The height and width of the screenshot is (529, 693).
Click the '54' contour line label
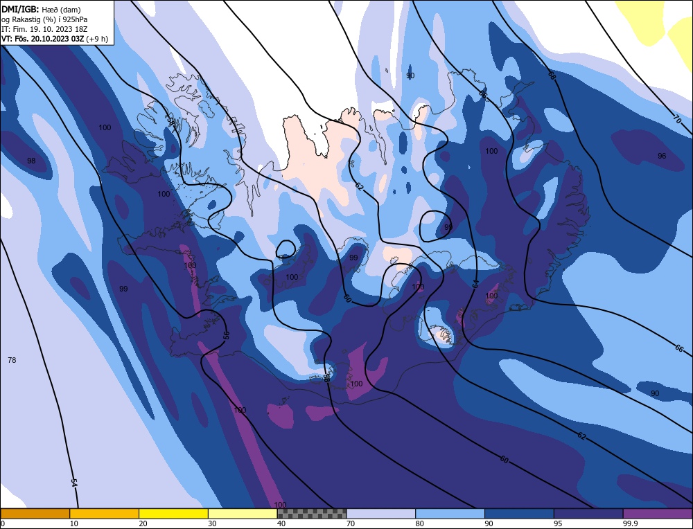tap(74, 483)
